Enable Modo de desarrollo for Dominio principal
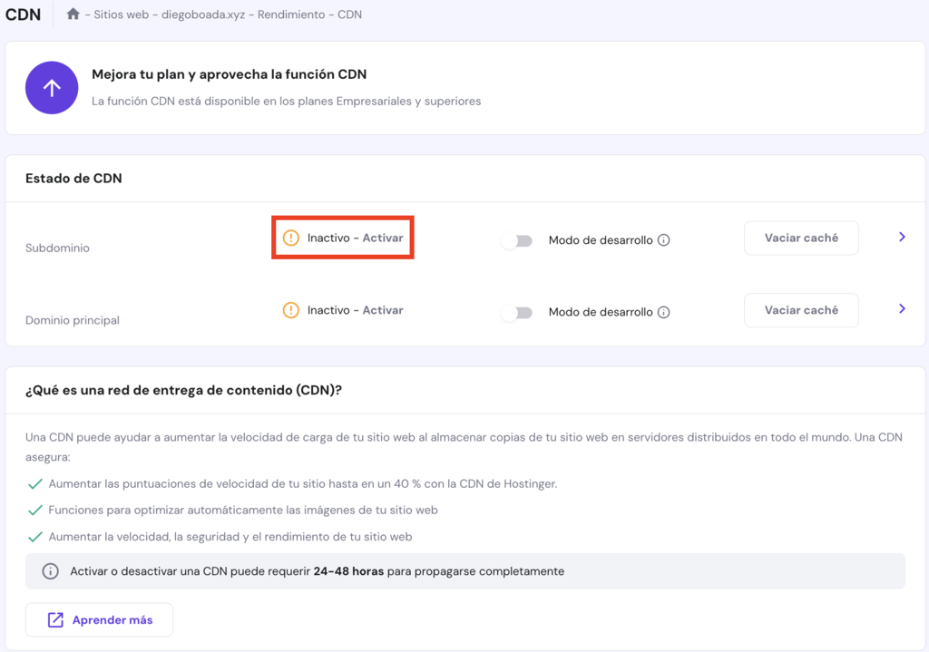 coord(518,311)
